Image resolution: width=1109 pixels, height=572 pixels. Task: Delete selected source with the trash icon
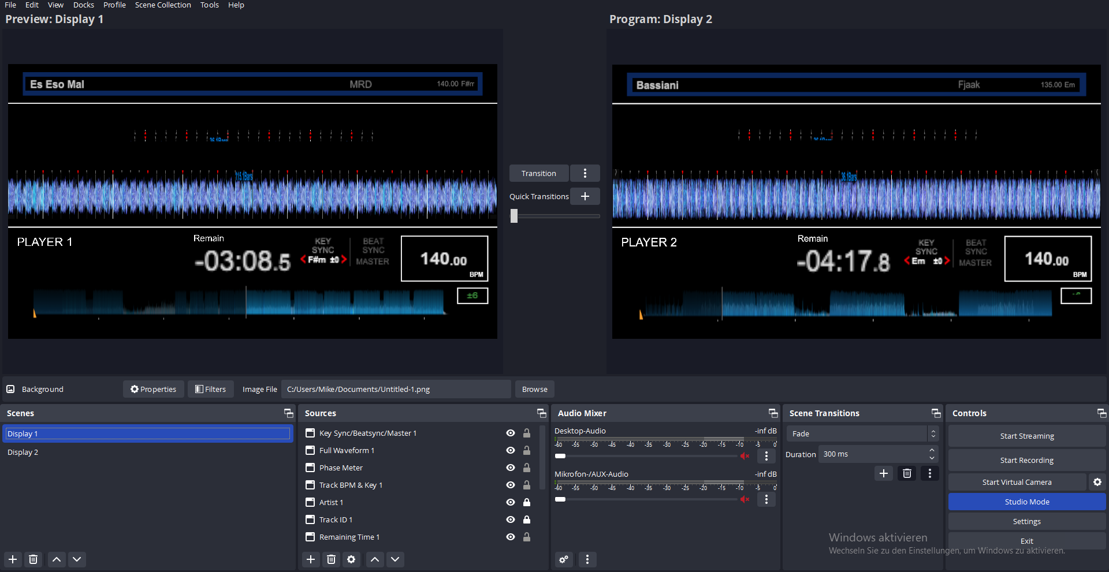coord(331,559)
